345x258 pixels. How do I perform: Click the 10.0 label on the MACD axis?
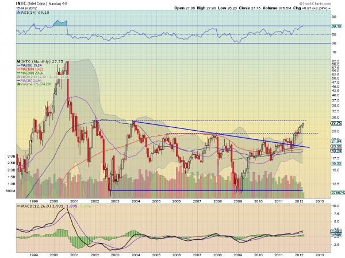pyautogui.click(x=335, y=206)
